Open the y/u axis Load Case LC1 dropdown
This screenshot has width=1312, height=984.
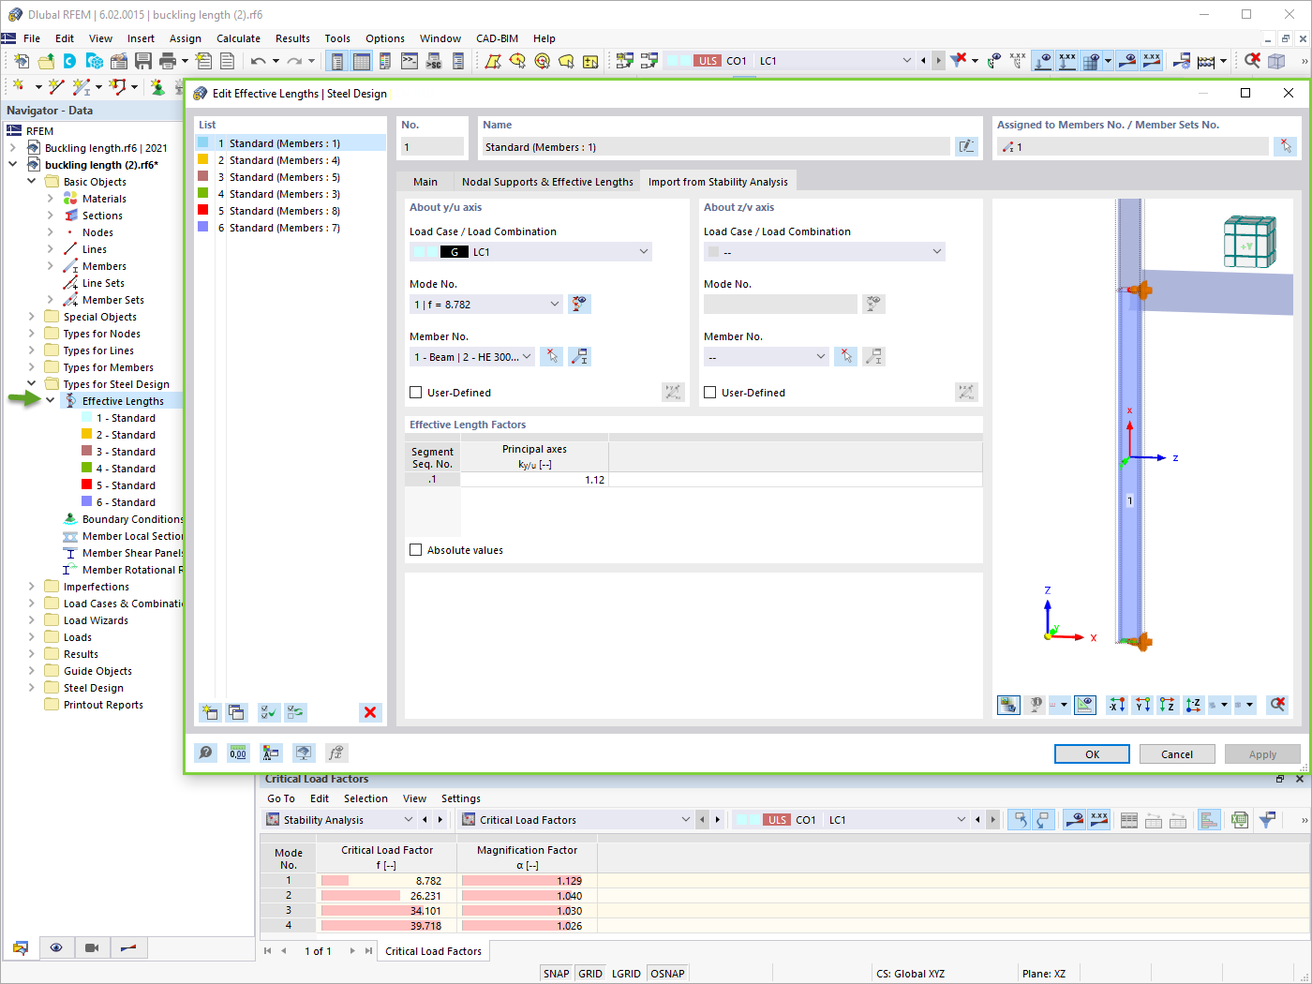(x=530, y=252)
